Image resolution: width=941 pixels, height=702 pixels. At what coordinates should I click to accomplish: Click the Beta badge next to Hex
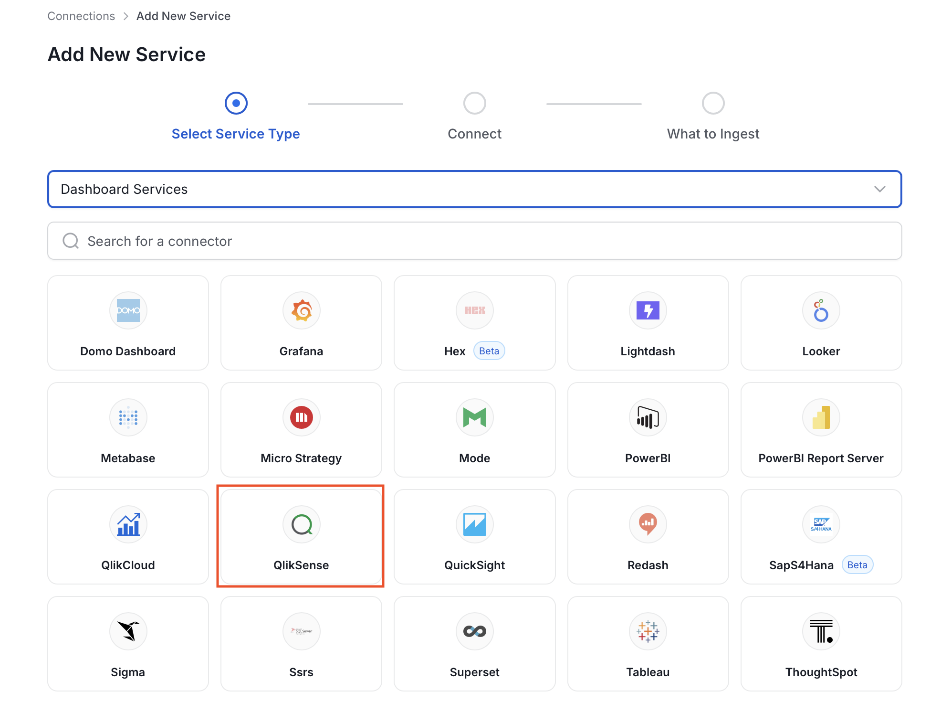pyautogui.click(x=489, y=351)
